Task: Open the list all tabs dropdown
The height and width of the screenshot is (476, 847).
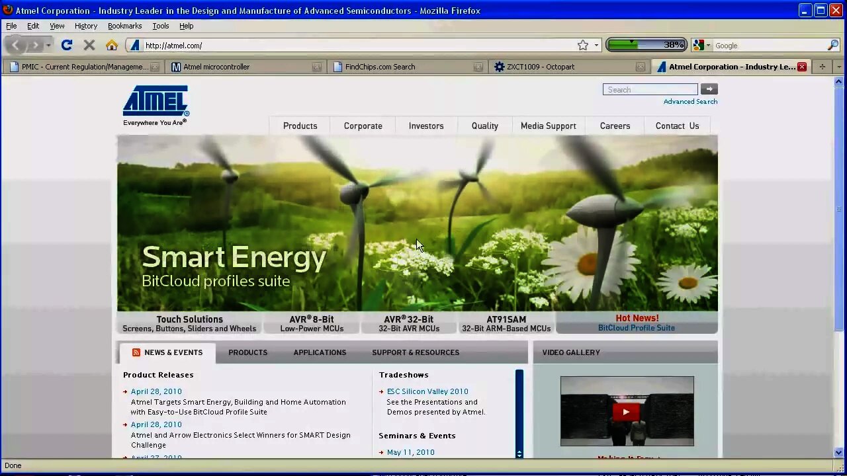Action: tap(838, 67)
